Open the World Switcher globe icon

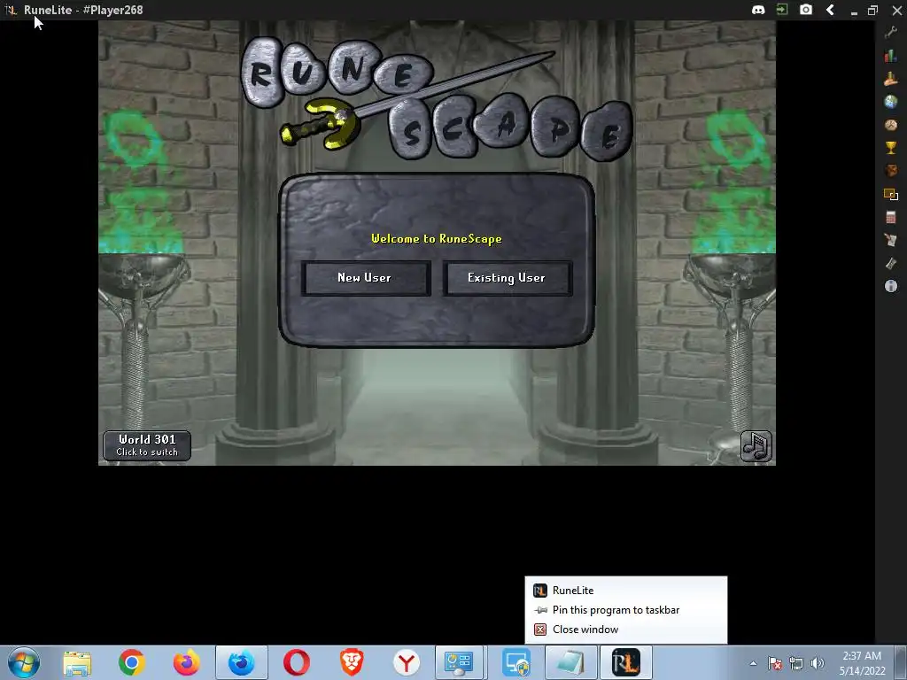[891, 102]
